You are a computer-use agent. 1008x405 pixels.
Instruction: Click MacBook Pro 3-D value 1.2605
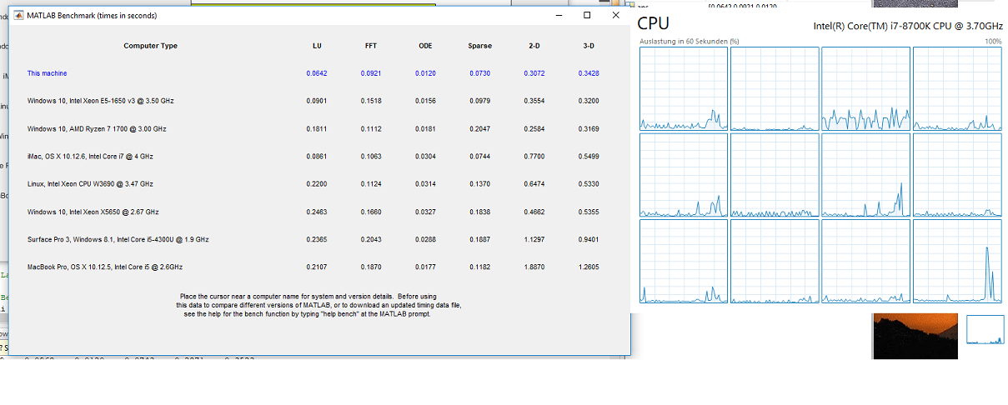click(x=589, y=267)
